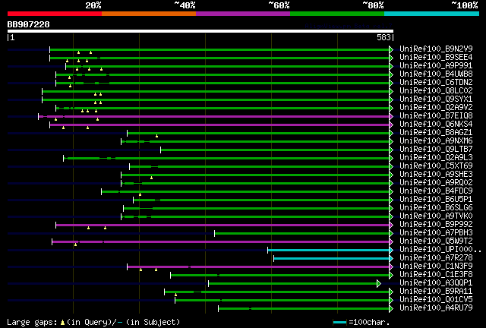Viewport: 486px width, 328px height.
Task: Select the UniRef100_C1E3F8 label
Action: click(436, 275)
